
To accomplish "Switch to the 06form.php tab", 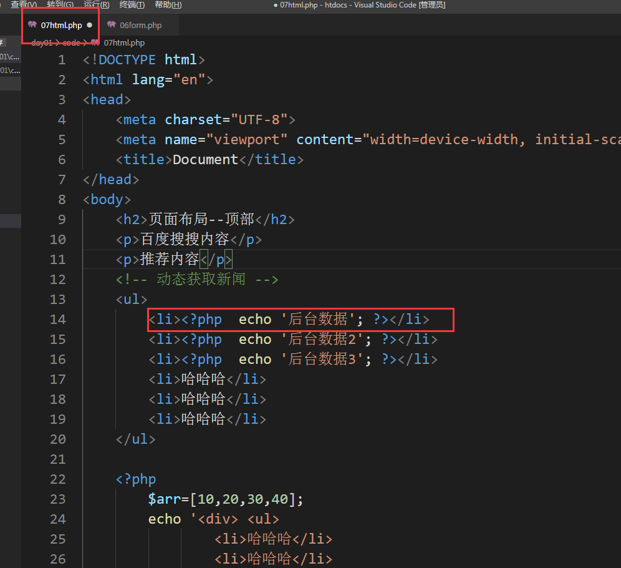I will 138,25.
